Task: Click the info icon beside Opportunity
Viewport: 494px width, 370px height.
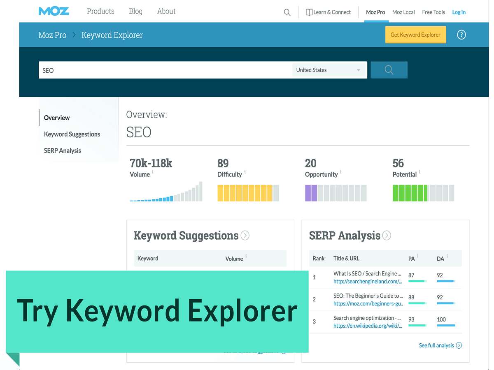Action: point(341,172)
